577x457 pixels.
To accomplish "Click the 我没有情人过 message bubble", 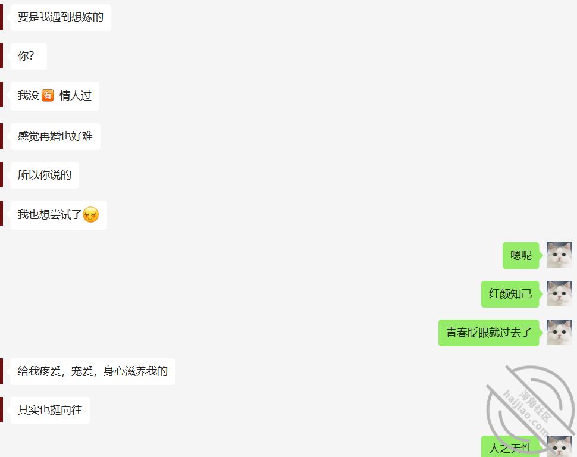I will [x=55, y=96].
